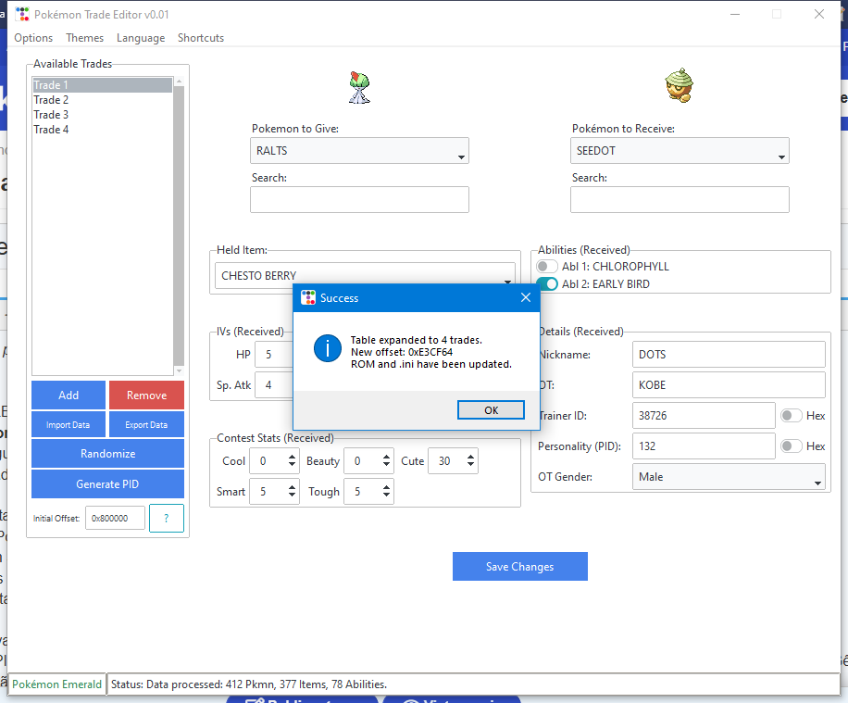The height and width of the screenshot is (703, 848).
Task: Open the Pokémon to Receive dropdown
Action: (x=680, y=151)
